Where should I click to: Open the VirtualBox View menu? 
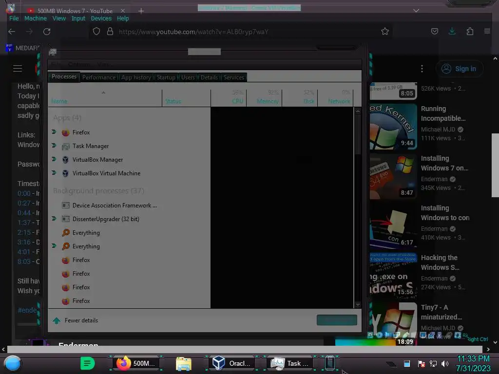click(x=59, y=19)
